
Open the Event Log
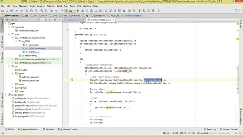(x=210, y=129)
